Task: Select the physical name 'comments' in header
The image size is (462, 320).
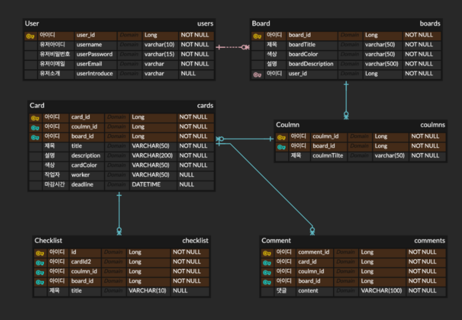Action: tap(430, 241)
